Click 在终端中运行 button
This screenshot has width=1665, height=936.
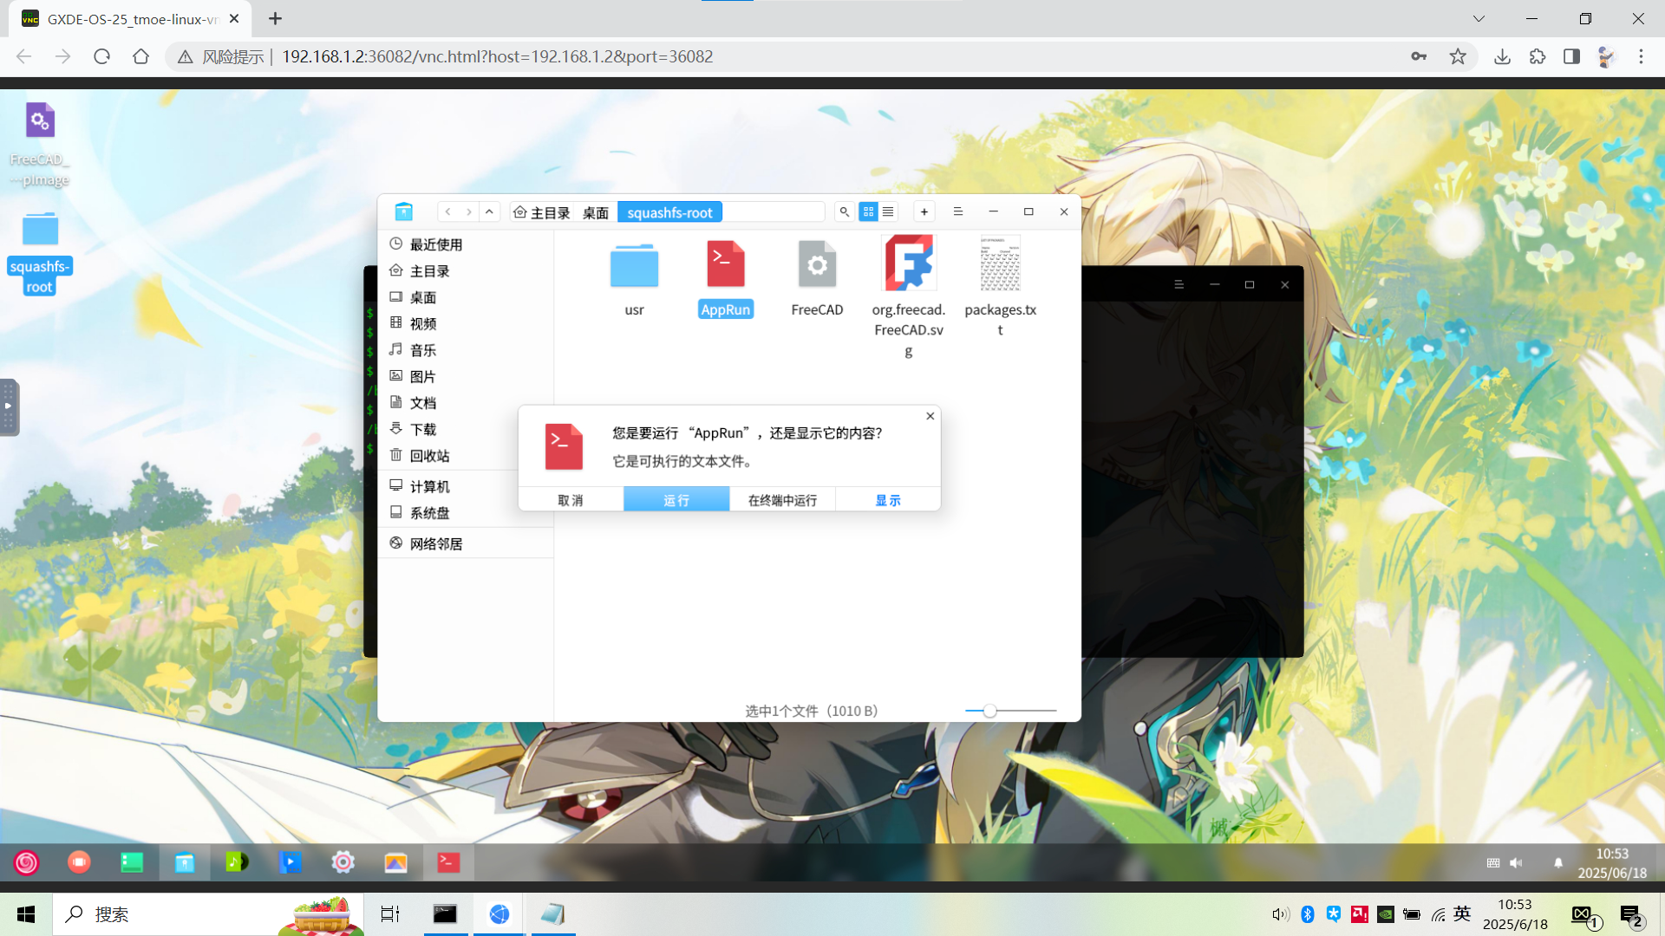pos(782,499)
